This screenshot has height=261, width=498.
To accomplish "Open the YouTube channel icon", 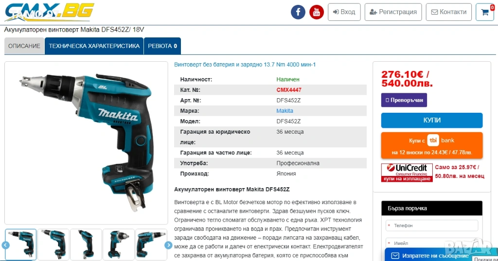I will 316,12.
